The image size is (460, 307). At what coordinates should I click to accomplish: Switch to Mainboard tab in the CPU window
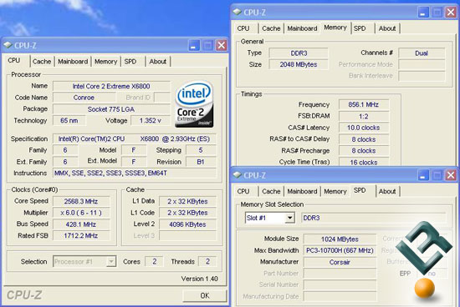pos(73,62)
